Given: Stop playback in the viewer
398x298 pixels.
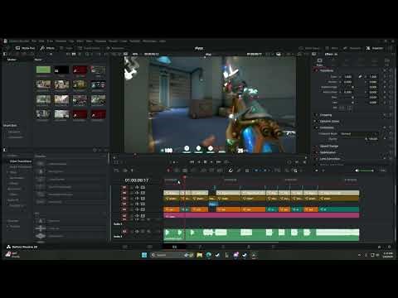Looking at the screenshot, I should (205, 162).
